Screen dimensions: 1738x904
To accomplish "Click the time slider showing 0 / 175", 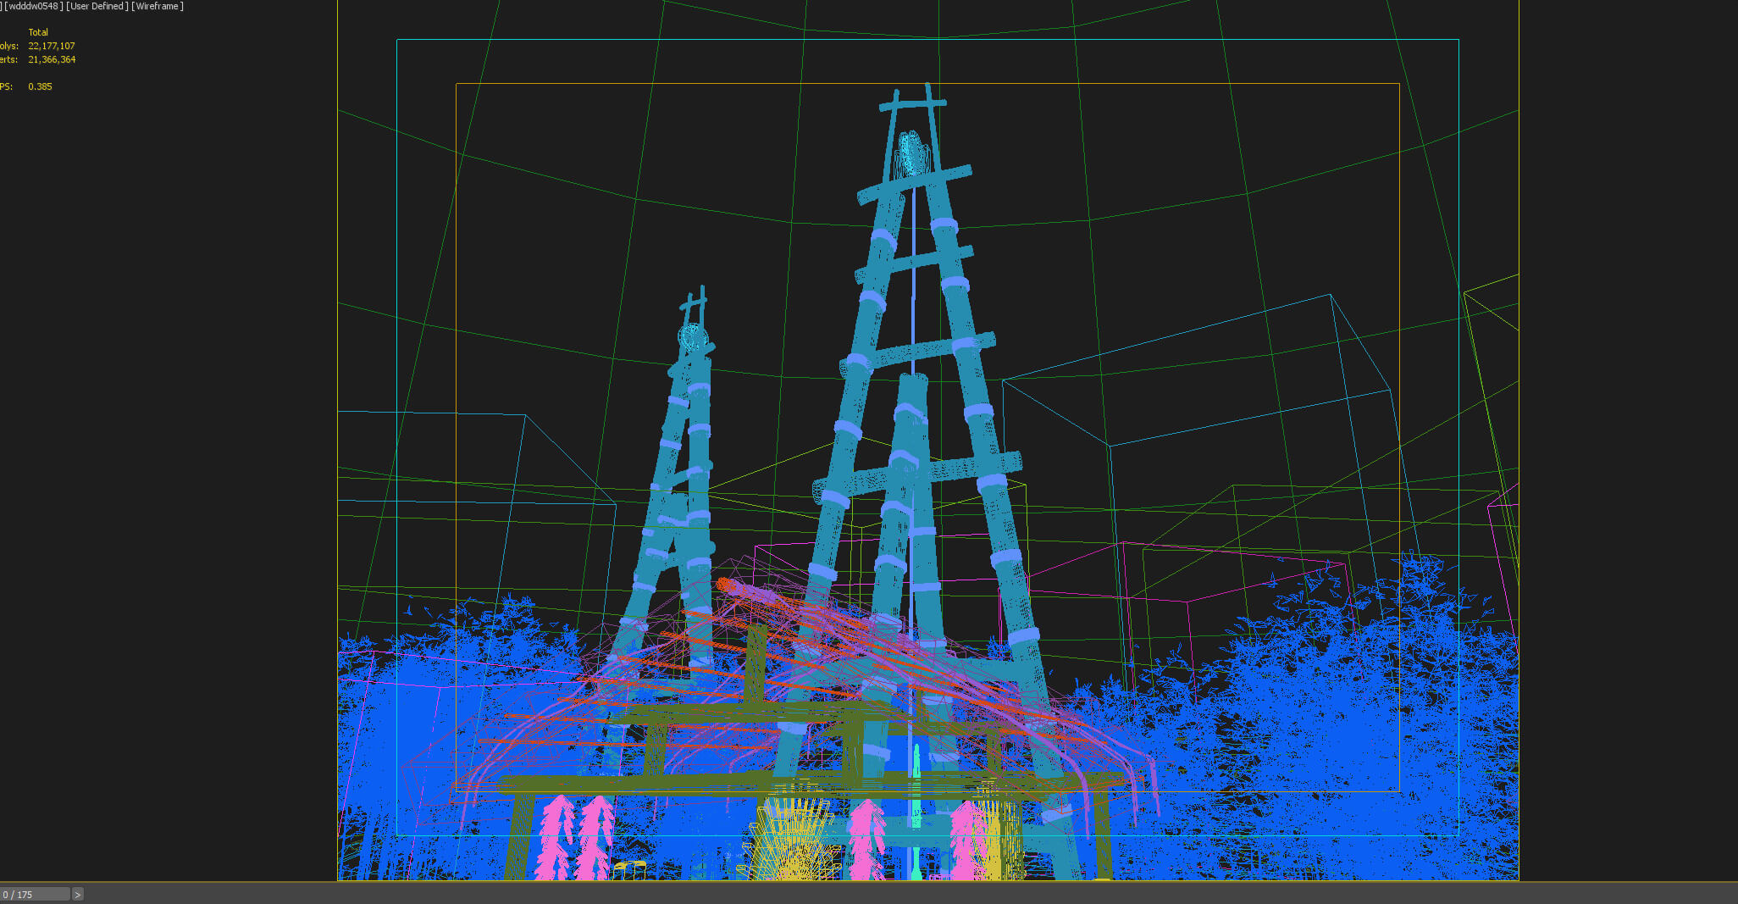I will click(x=35, y=895).
